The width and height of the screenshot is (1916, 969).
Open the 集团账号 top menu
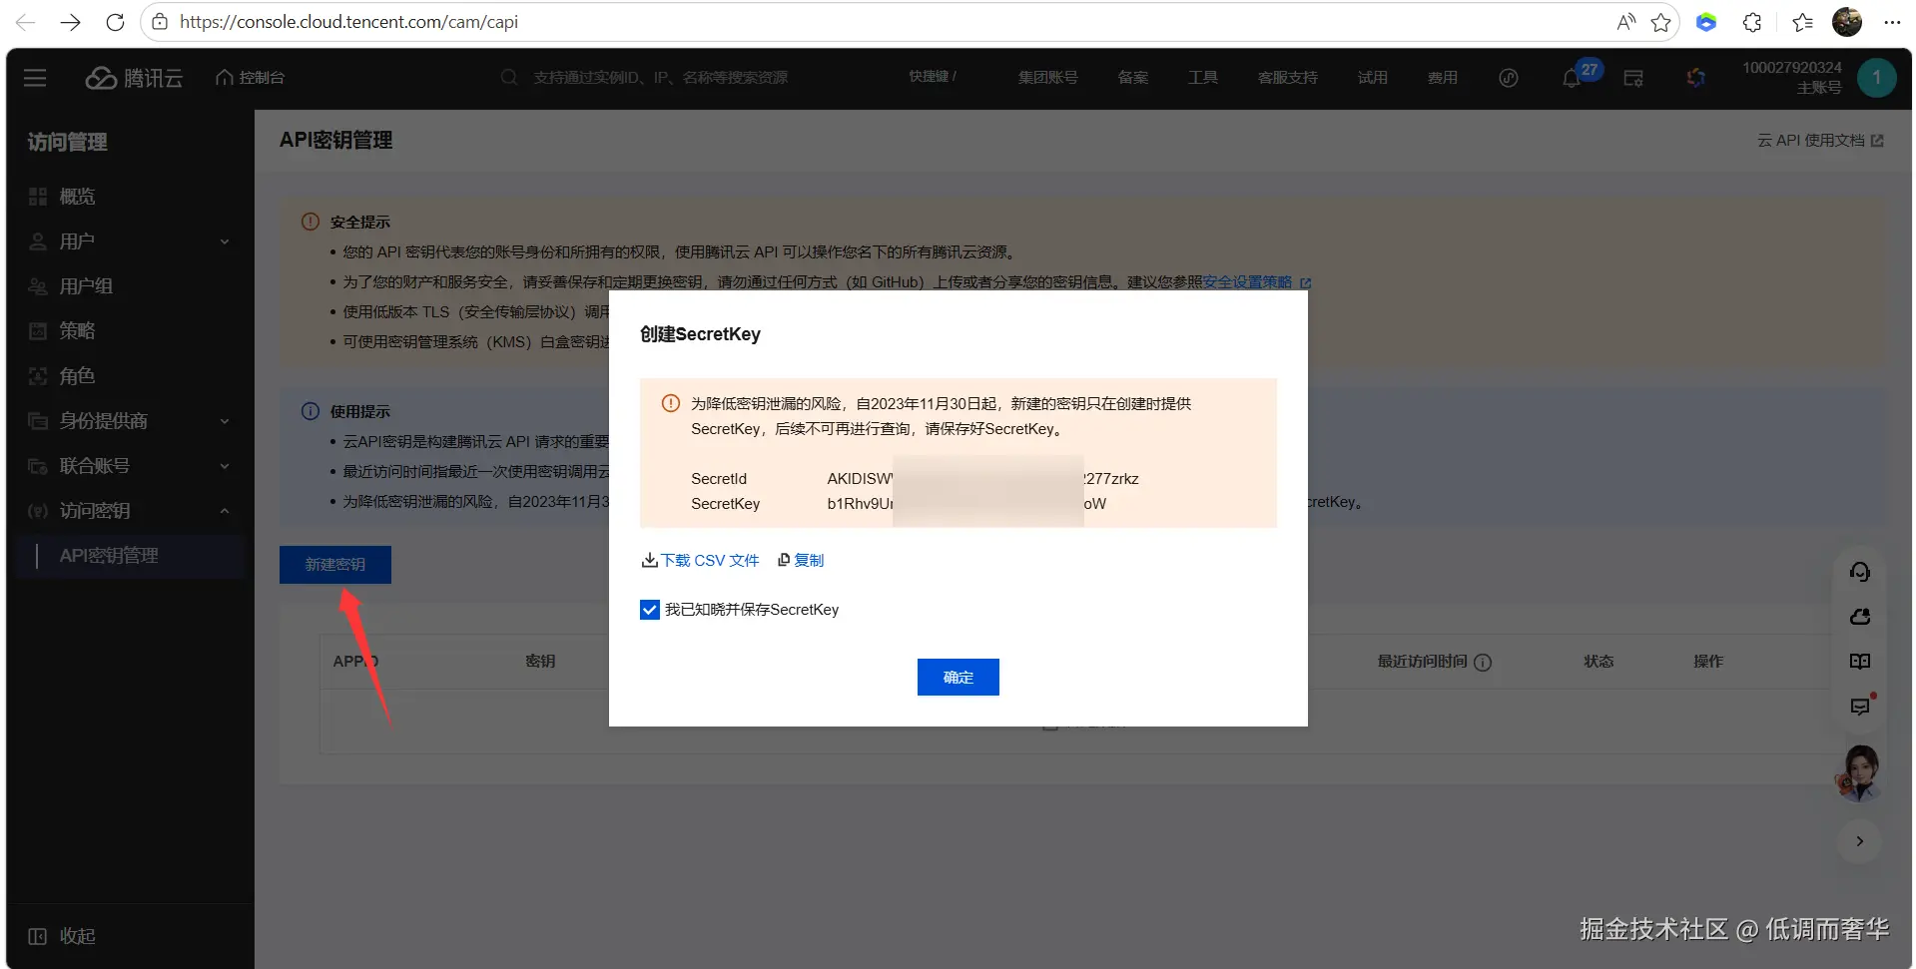tap(1047, 78)
